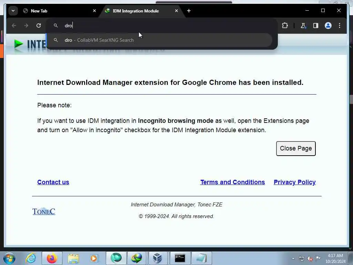Click the 'Internet Download Manager, Tonec FZE' text
Viewport: 353px width, 265px height.
pos(177,205)
